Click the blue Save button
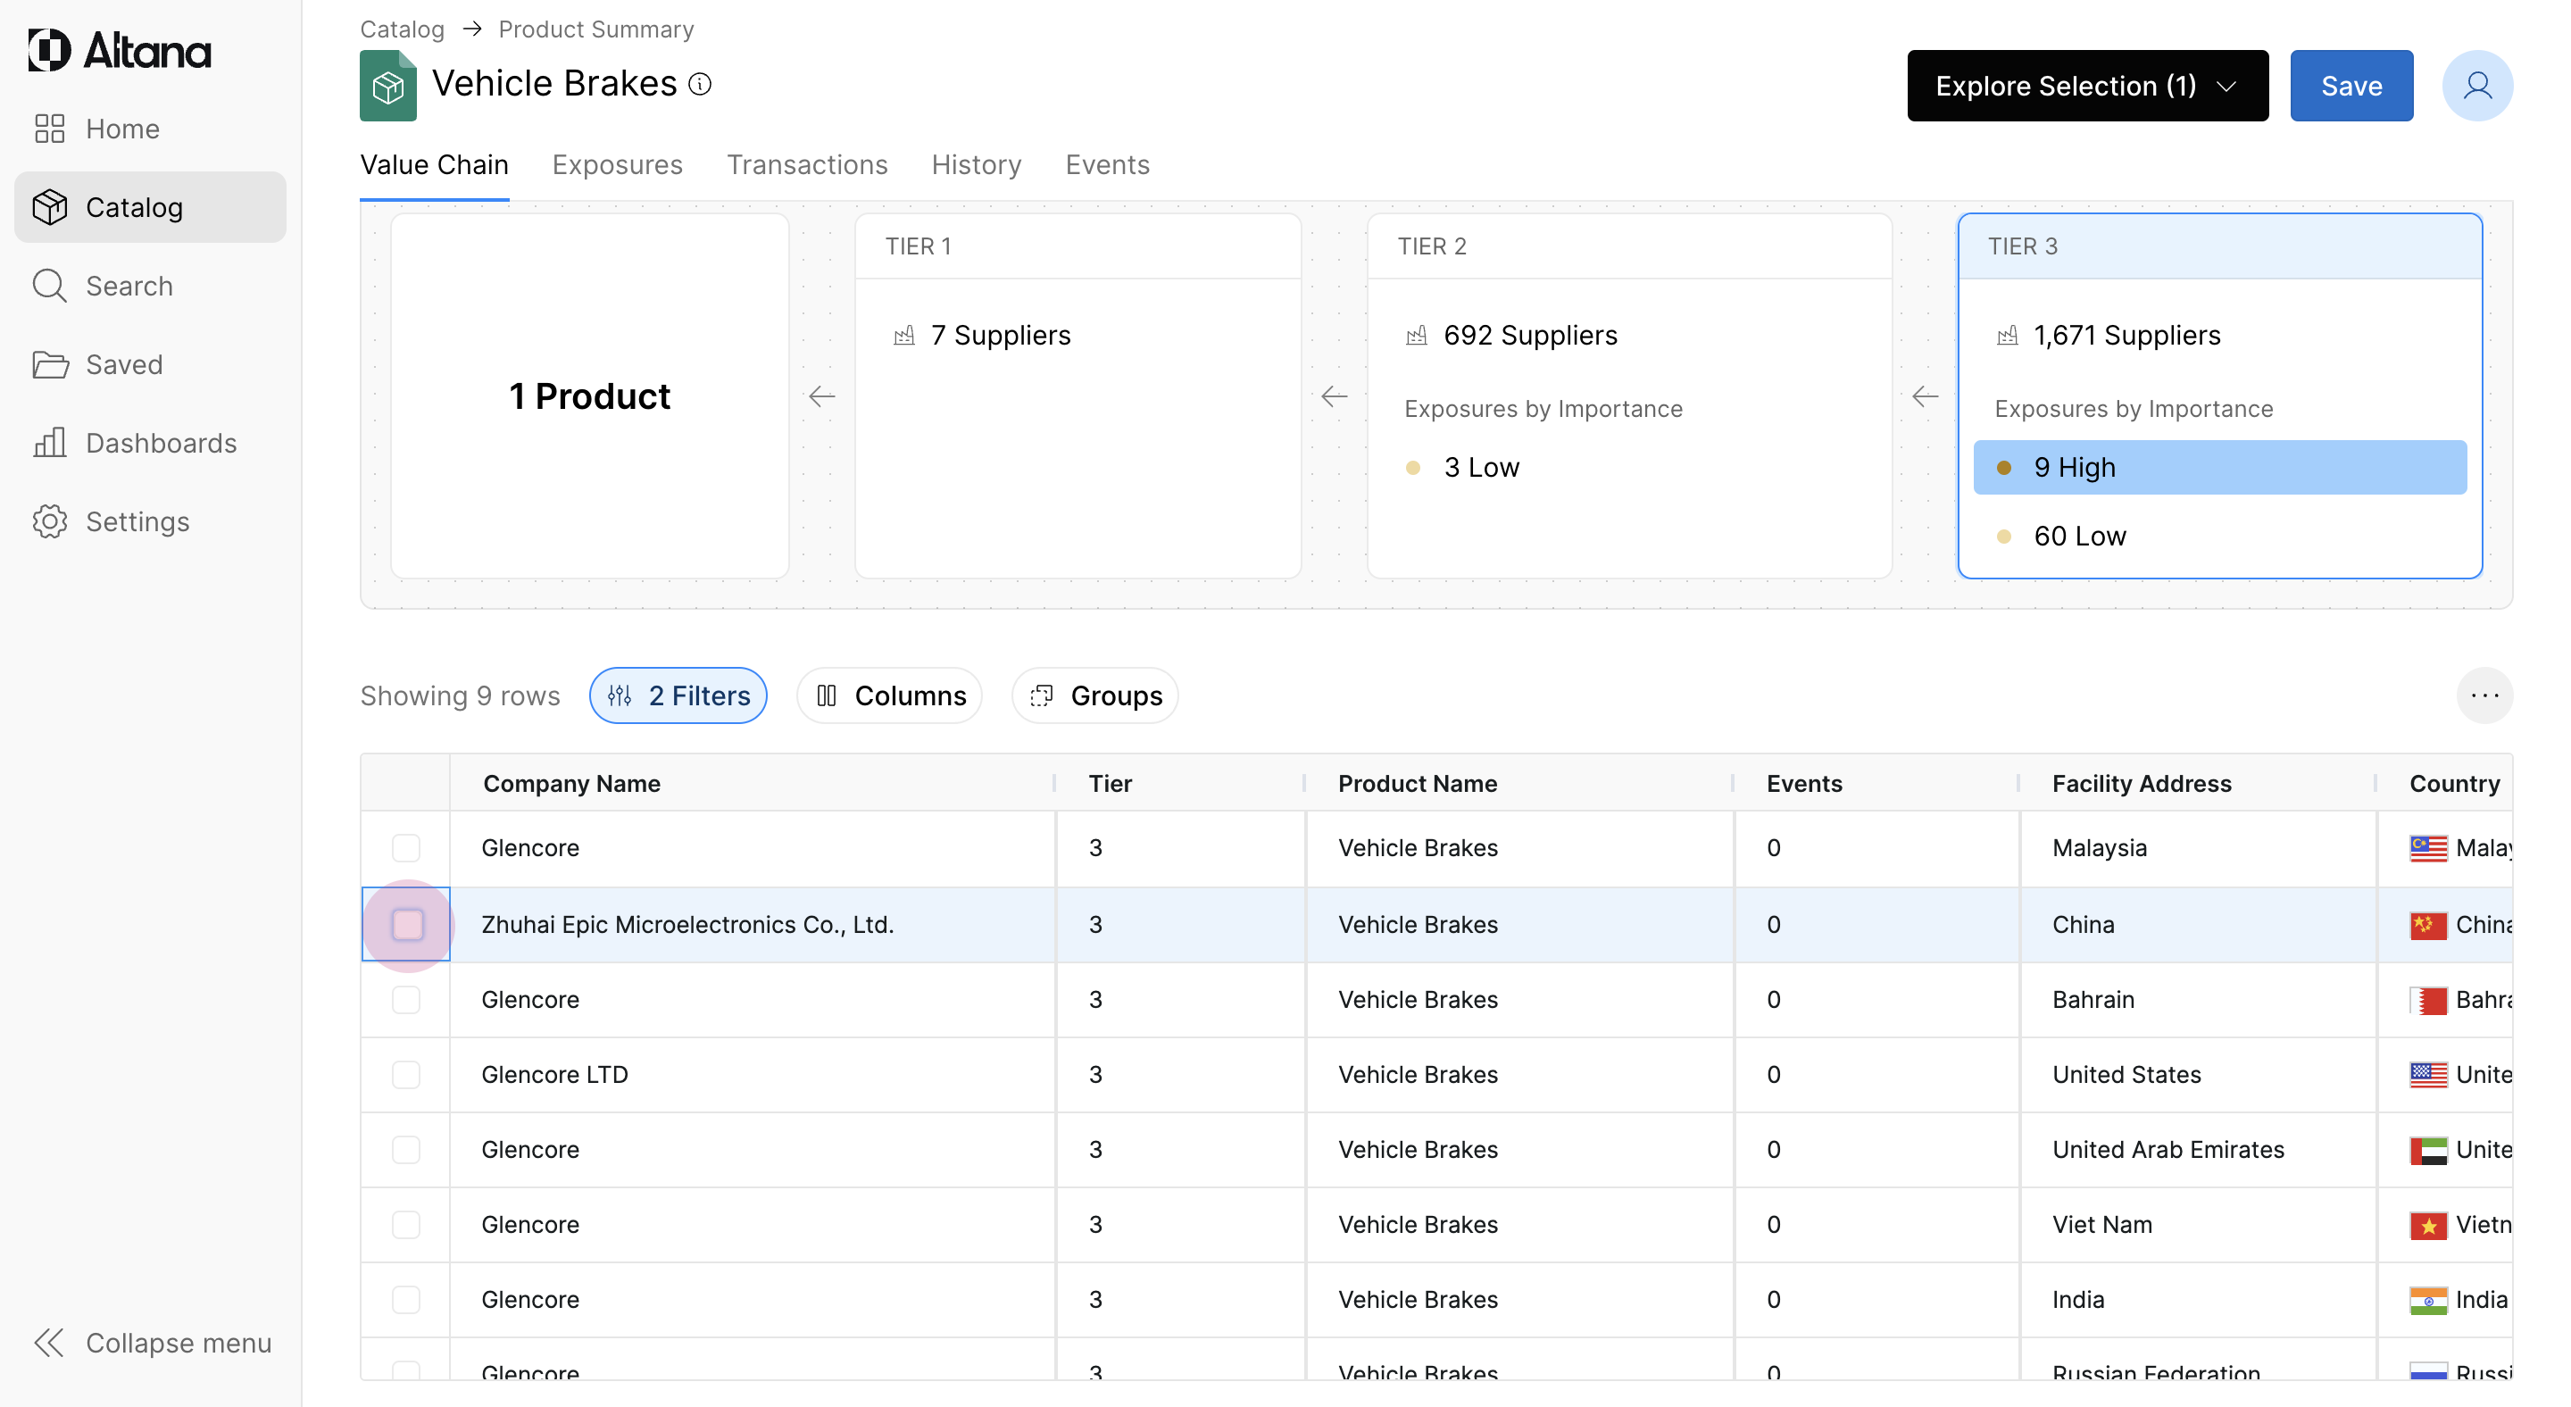This screenshot has width=2571, height=1407. pos(2351,86)
